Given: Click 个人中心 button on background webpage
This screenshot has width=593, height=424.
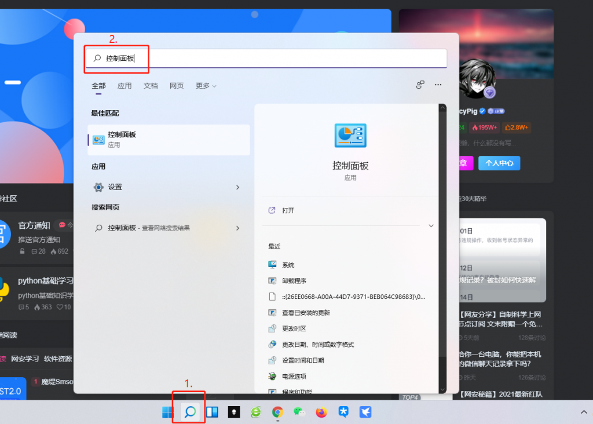Looking at the screenshot, I should pos(499,163).
